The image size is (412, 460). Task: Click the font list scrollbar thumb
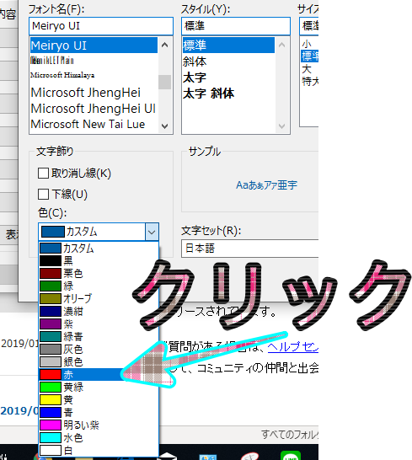coord(164,83)
